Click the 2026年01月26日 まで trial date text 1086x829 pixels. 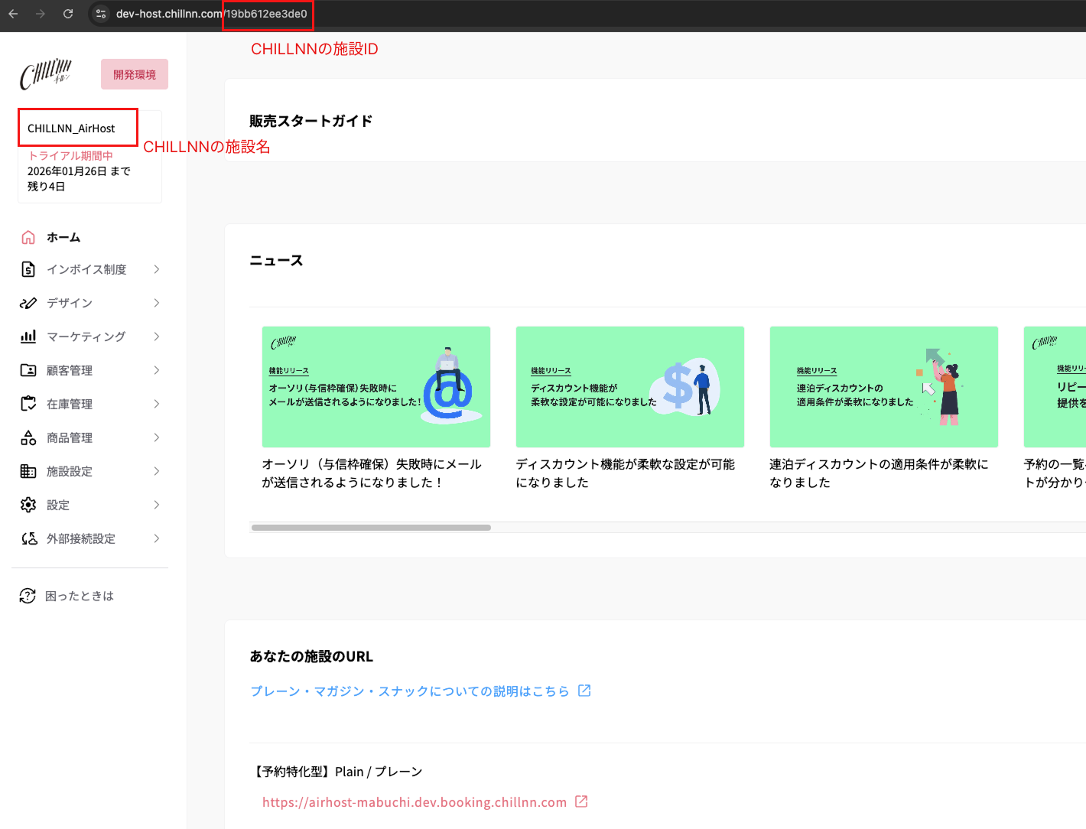pos(79,171)
